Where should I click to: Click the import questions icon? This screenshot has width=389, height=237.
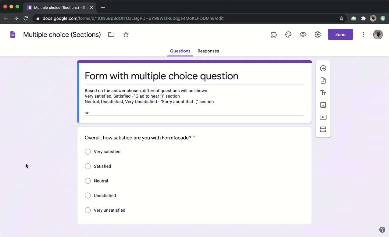pyautogui.click(x=323, y=81)
